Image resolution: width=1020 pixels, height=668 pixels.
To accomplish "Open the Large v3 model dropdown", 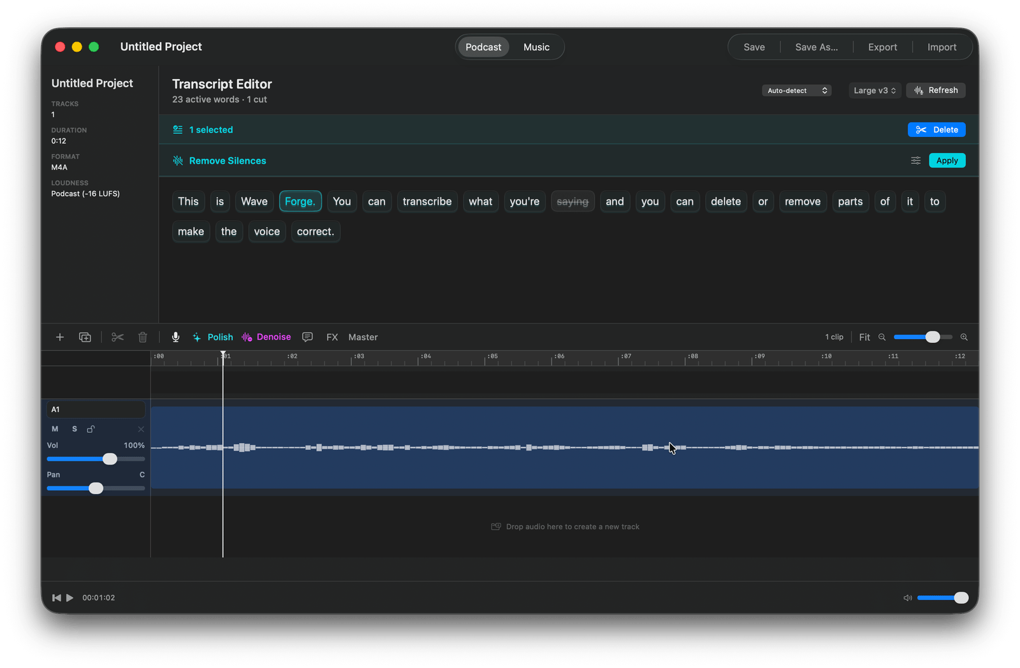I will (x=875, y=91).
